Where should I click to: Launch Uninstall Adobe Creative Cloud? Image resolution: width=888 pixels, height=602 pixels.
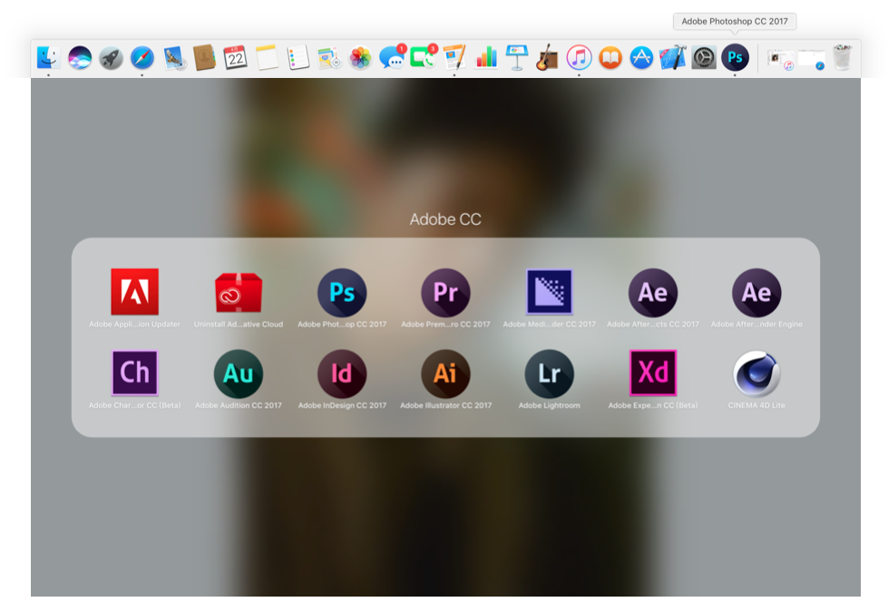pos(239,292)
